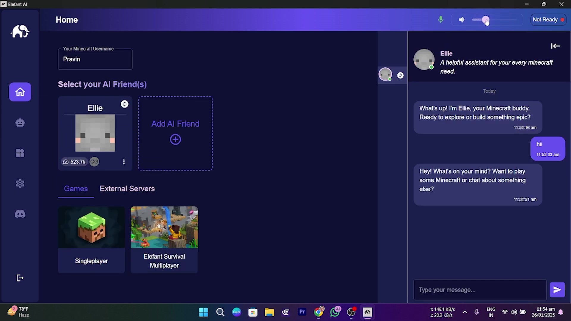
Task: Launch Elefant Survival Multiplayer
Action: [x=164, y=239]
